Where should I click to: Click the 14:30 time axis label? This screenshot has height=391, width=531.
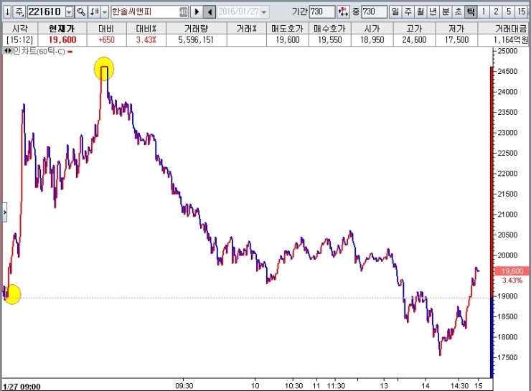(x=459, y=385)
